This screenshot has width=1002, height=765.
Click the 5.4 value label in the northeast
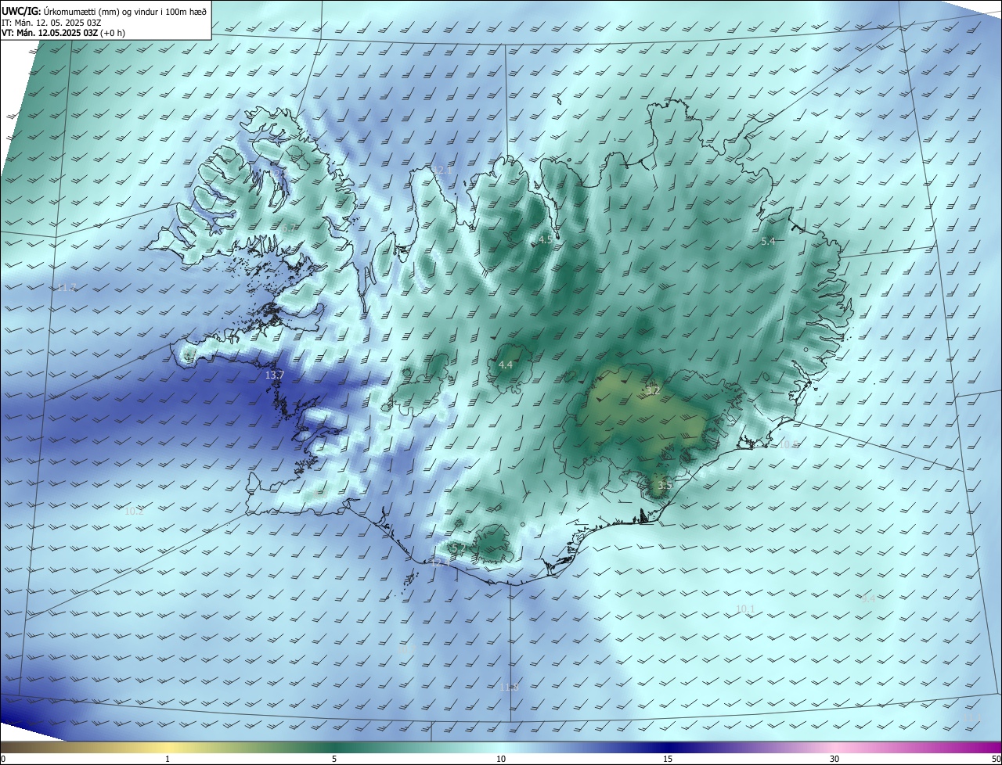pos(768,241)
